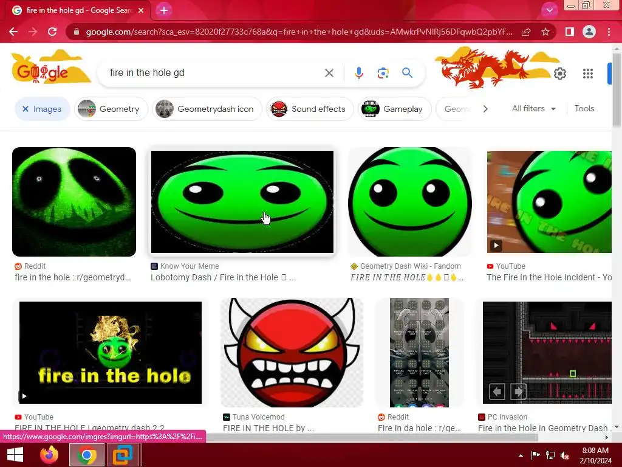The image size is (622, 467).
Task: Expand the All filters dropdown
Action: tap(534, 108)
